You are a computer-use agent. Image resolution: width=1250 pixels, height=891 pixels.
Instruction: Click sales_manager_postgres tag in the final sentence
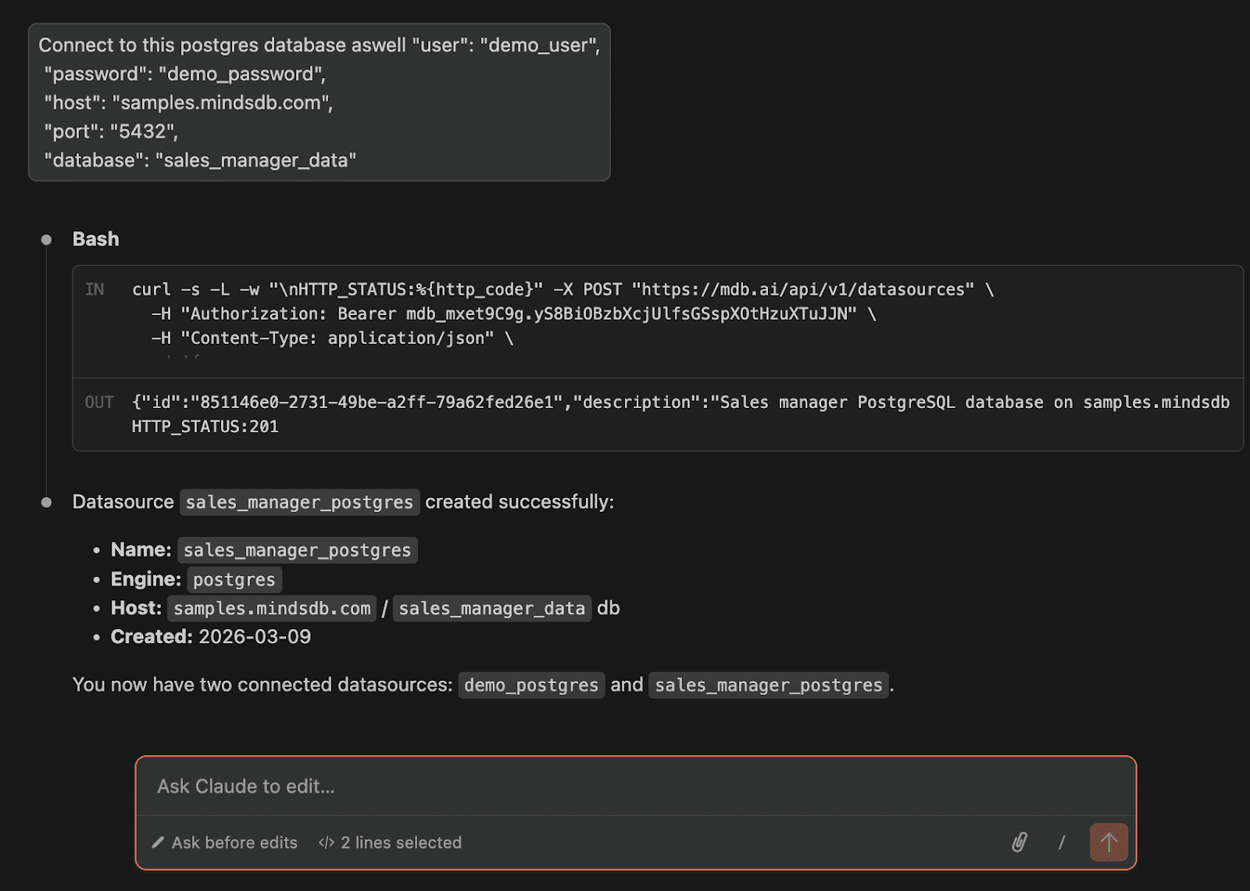pyautogui.click(x=769, y=685)
